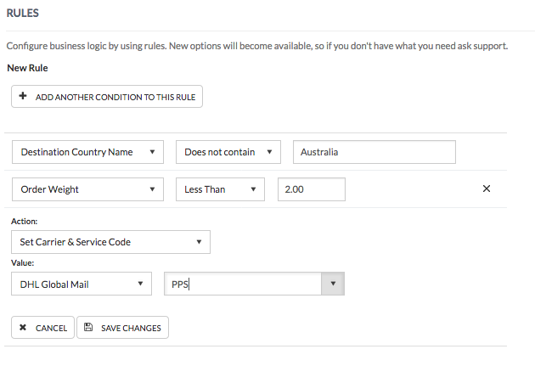Open the Does not contain operator dropdown
Viewport: 535px width, 366px height.
pyautogui.click(x=228, y=152)
